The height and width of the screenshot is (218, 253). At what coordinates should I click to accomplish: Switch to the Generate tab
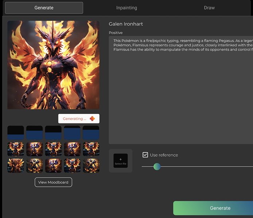click(x=44, y=8)
